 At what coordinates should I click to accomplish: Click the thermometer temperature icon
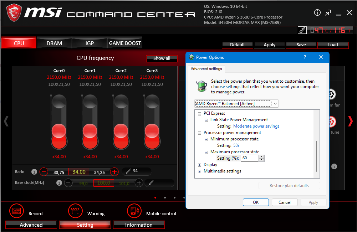pos(302,30)
